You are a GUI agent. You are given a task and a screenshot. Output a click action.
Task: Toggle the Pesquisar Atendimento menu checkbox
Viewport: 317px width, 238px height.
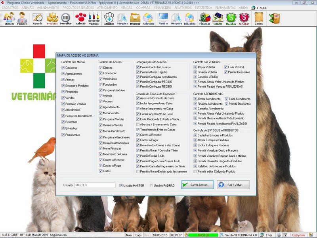click(63, 116)
